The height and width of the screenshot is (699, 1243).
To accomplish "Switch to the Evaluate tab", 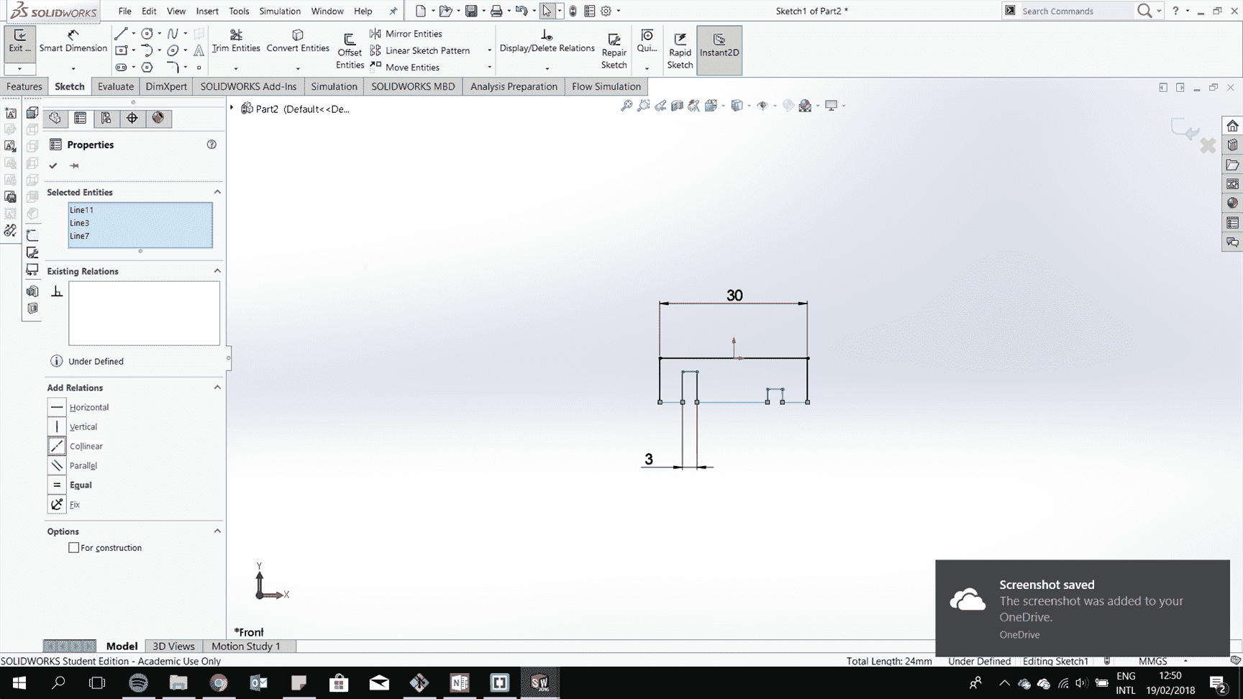I will (116, 86).
